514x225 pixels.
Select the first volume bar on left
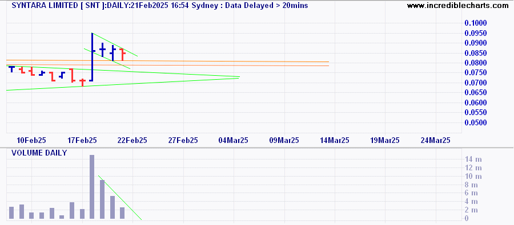[11, 212]
